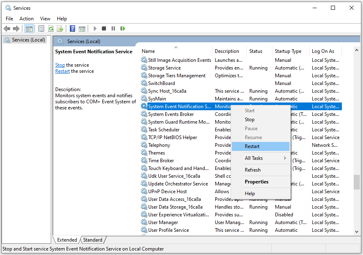
Task: Click the toolbar Refresh icon
Action: click(51, 29)
